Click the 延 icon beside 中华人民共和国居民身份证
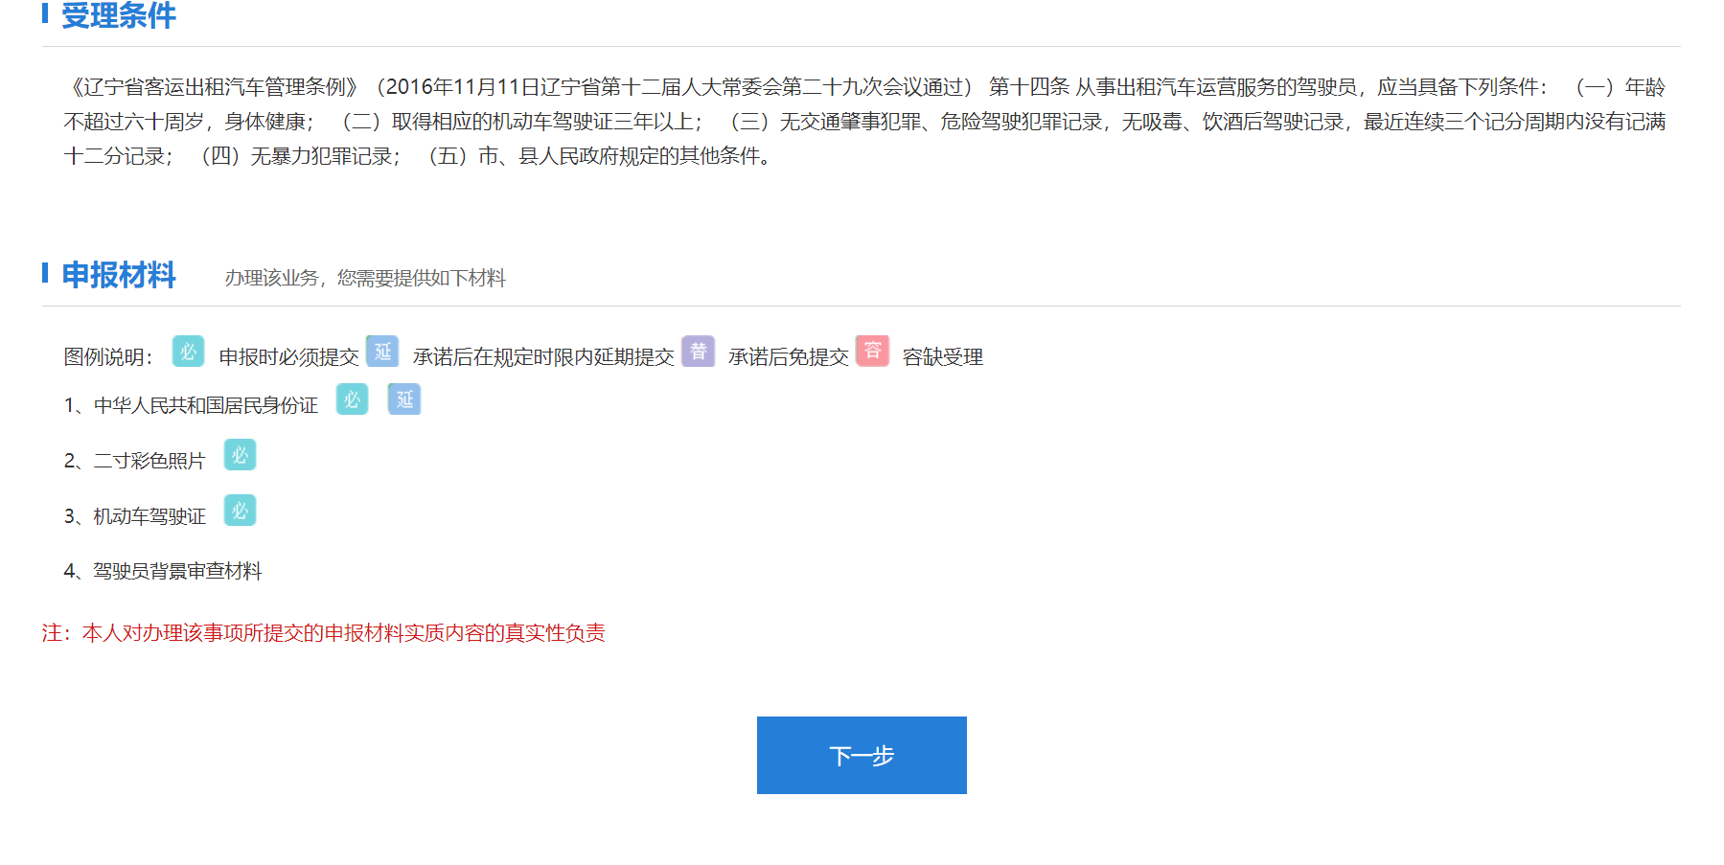 pos(404,399)
